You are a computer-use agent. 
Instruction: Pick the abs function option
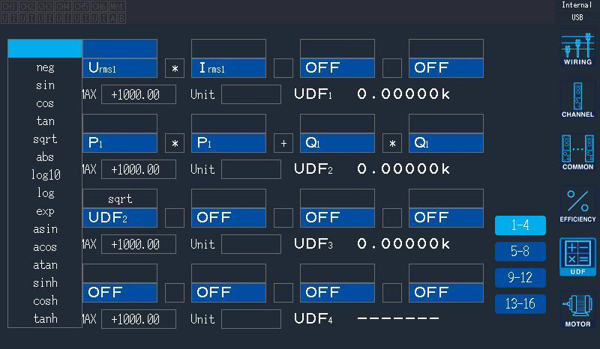tap(45, 157)
